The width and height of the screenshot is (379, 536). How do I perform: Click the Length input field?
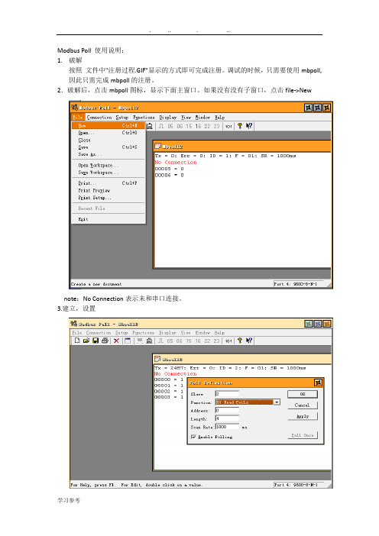coord(227,418)
